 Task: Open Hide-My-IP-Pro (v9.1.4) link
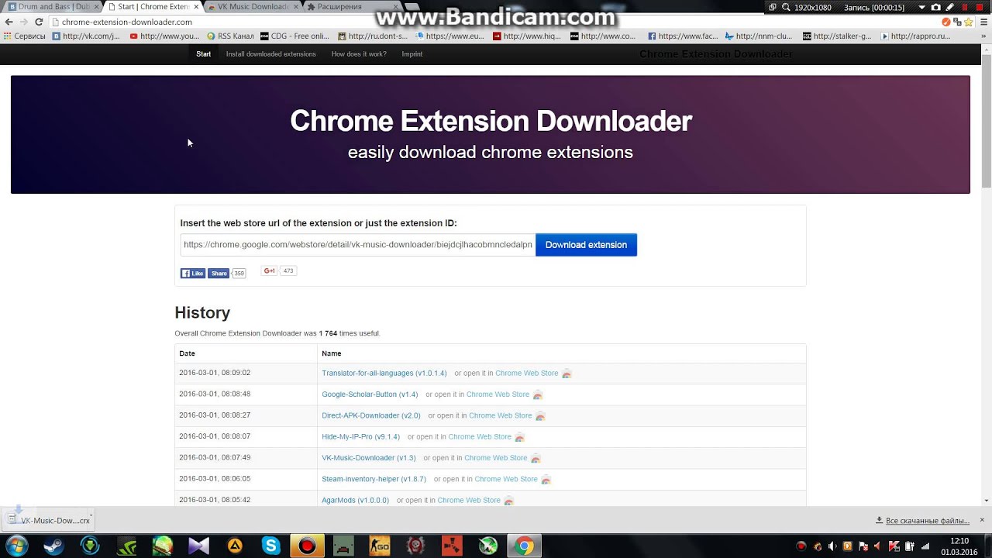point(361,437)
